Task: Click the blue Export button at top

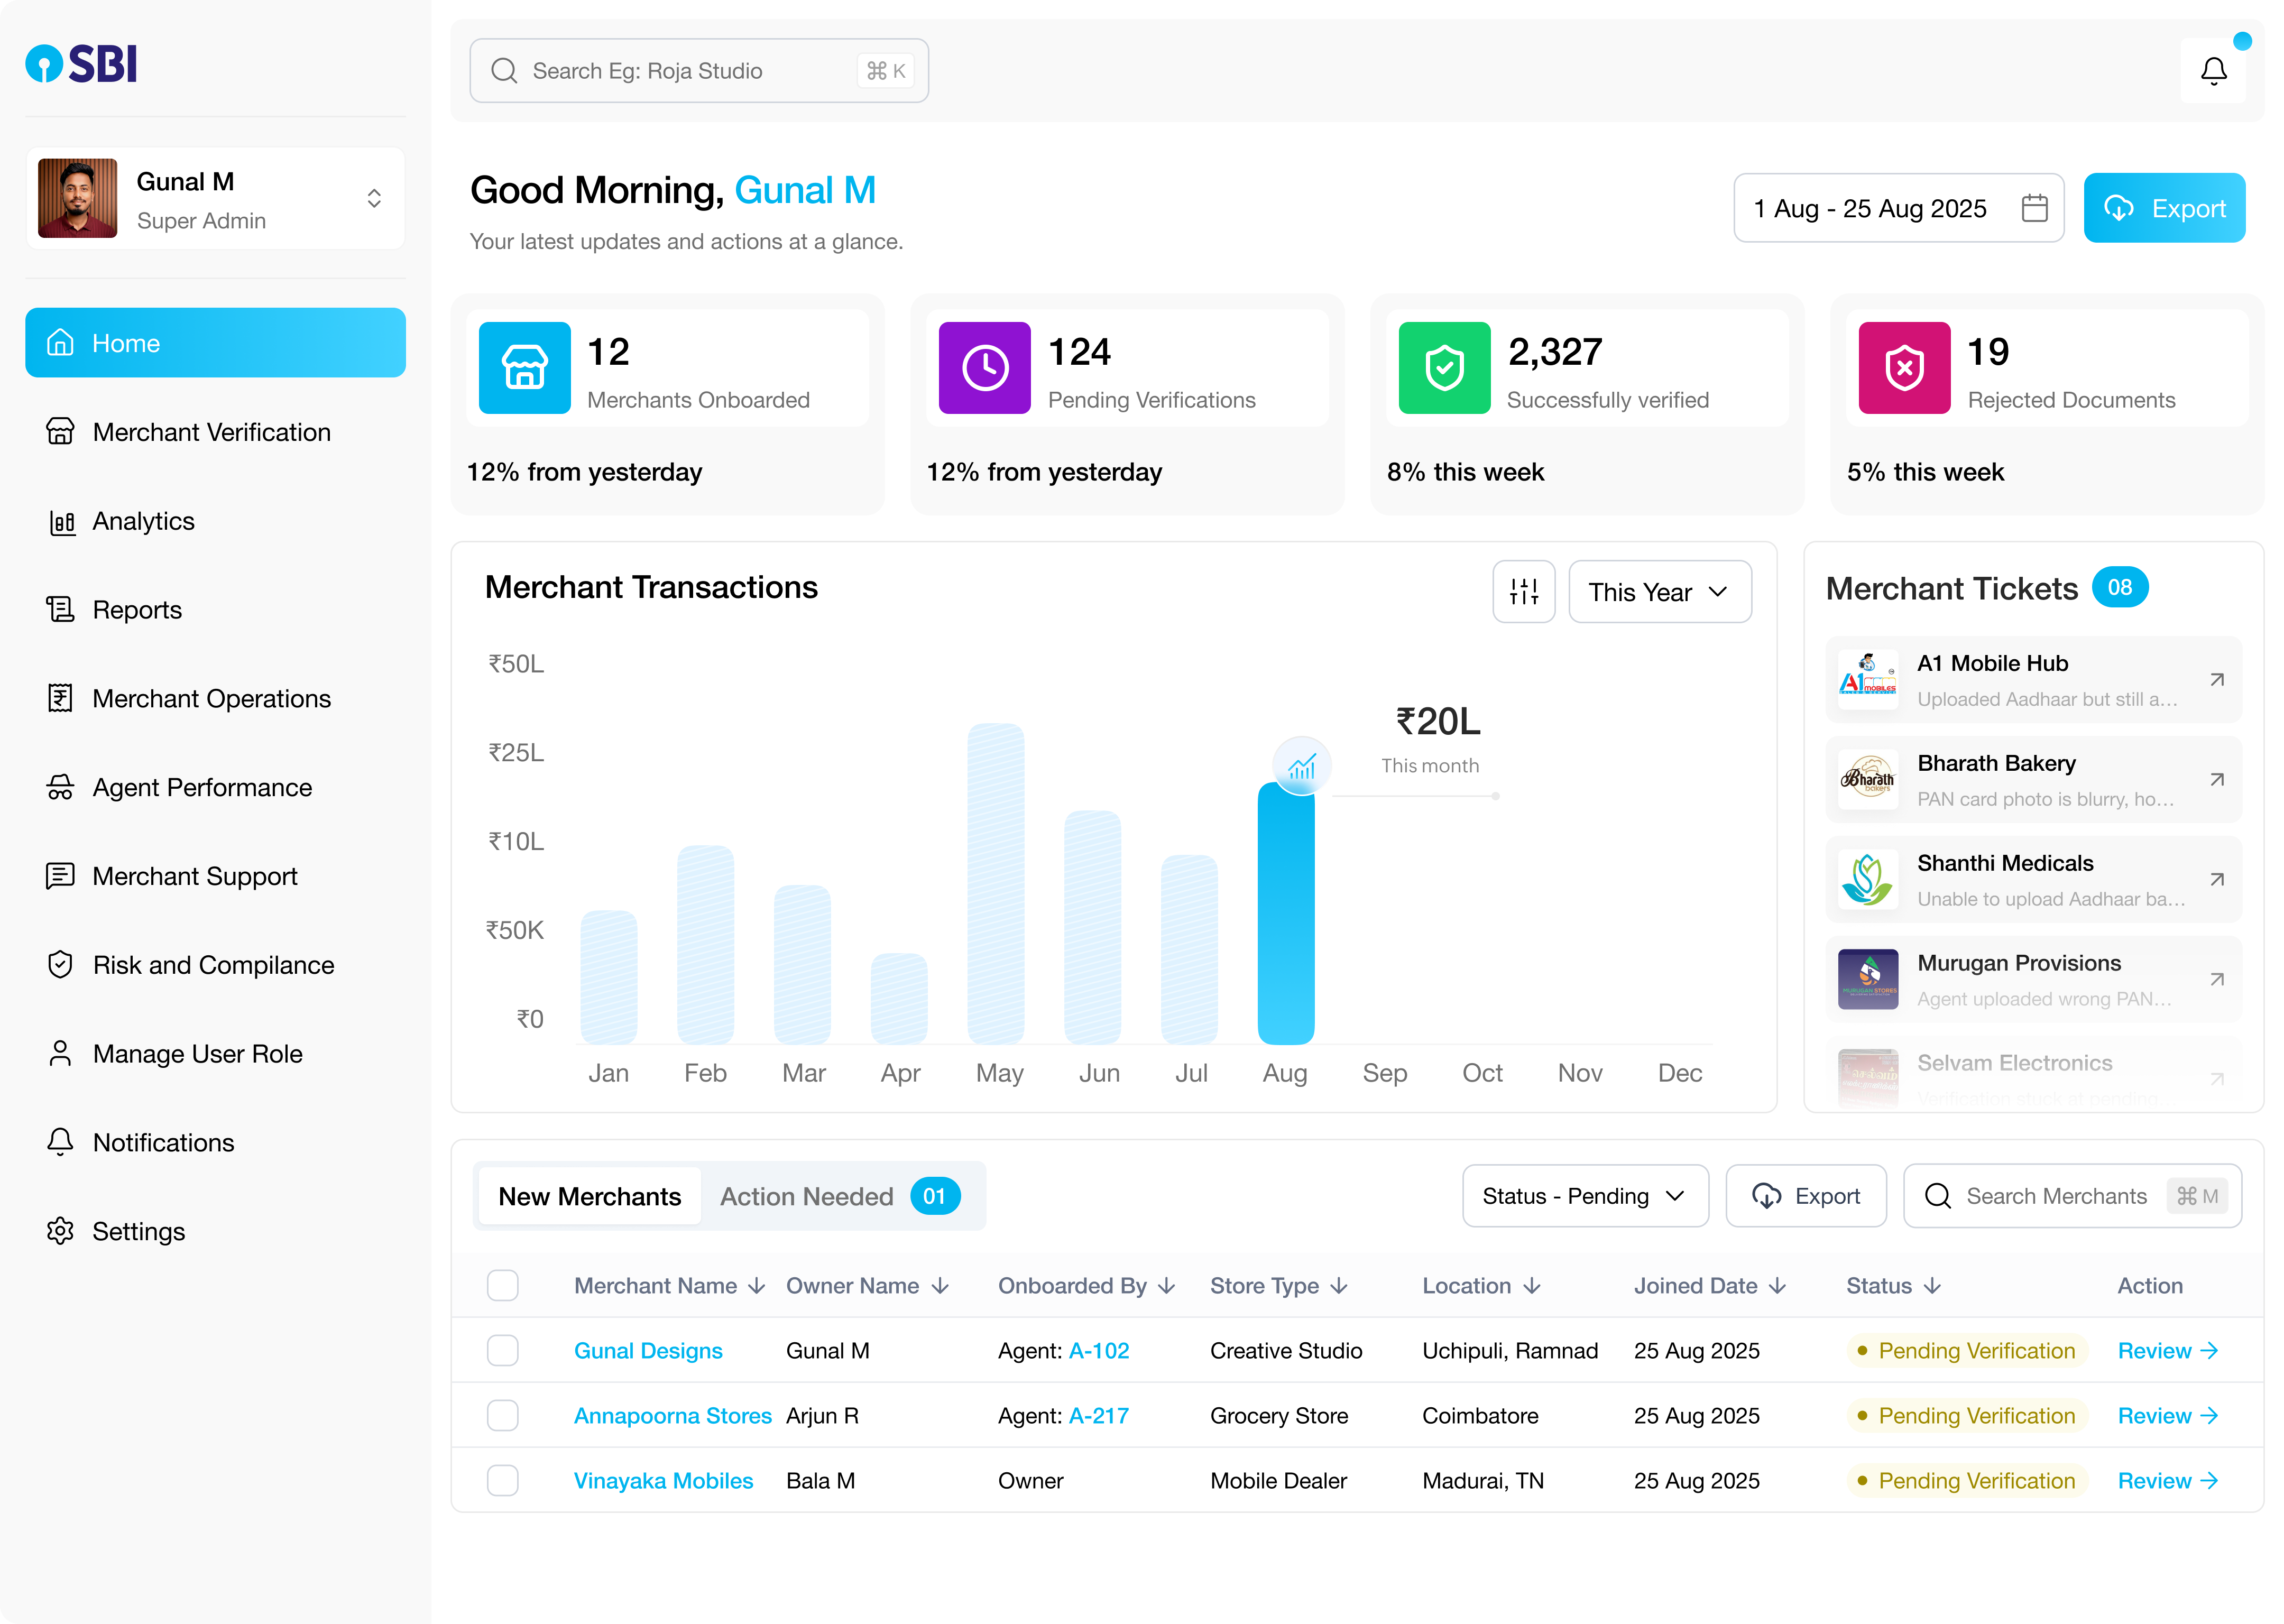Action: (x=2164, y=208)
